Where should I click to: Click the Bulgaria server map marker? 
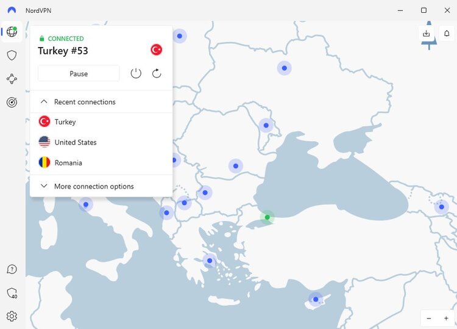(205, 193)
